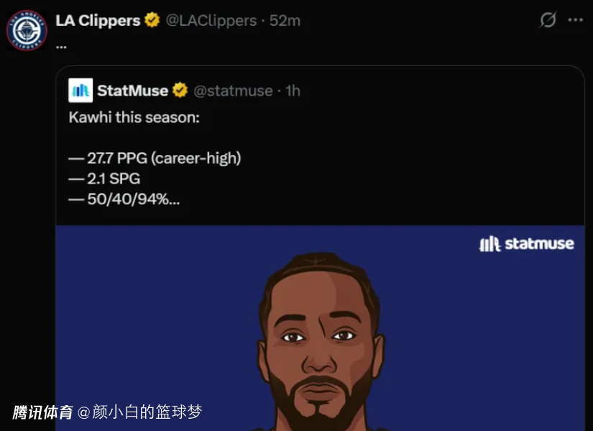The image size is (593, 431).
Task: Open the Grok slash-circle icon
Action: click(x=548, y=19)
